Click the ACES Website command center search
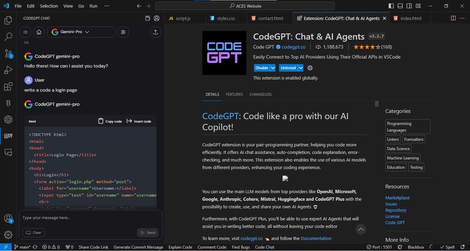Image resolution: width=470 pixels, height=251 pixels. coord(245,6)
